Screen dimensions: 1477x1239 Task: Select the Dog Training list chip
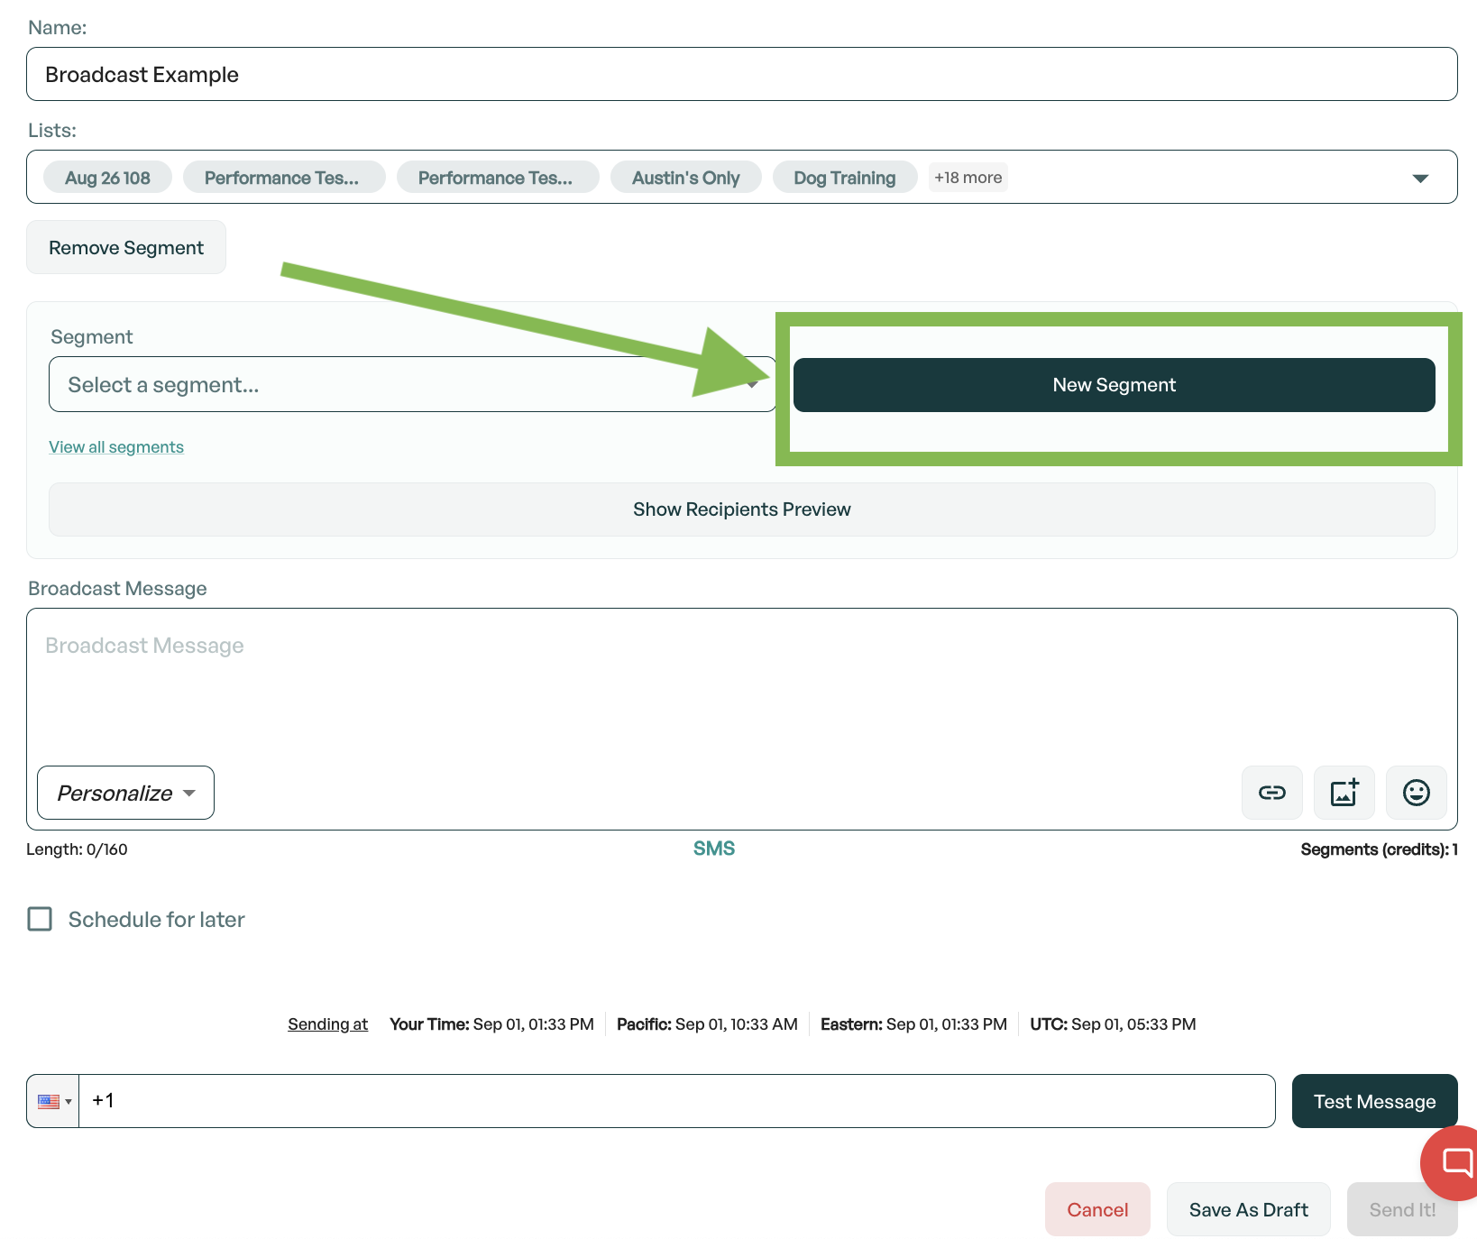click(845, 178)
